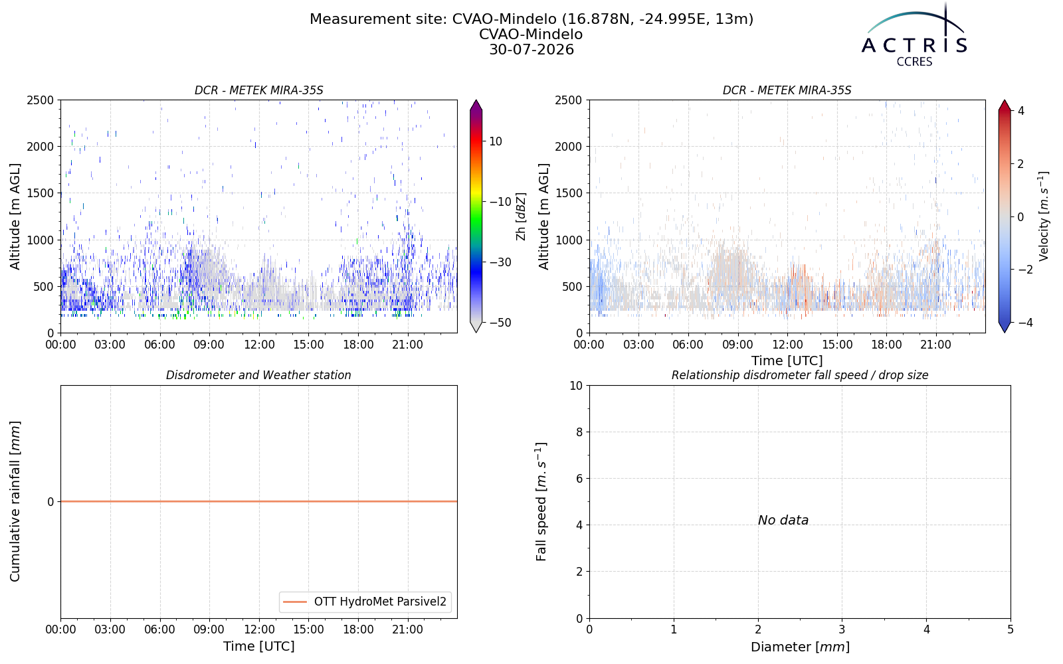Select the 'Measurement site: CVAO-Mindelo' title line
Screen dimensions: 1063x664
coord(531,19)
